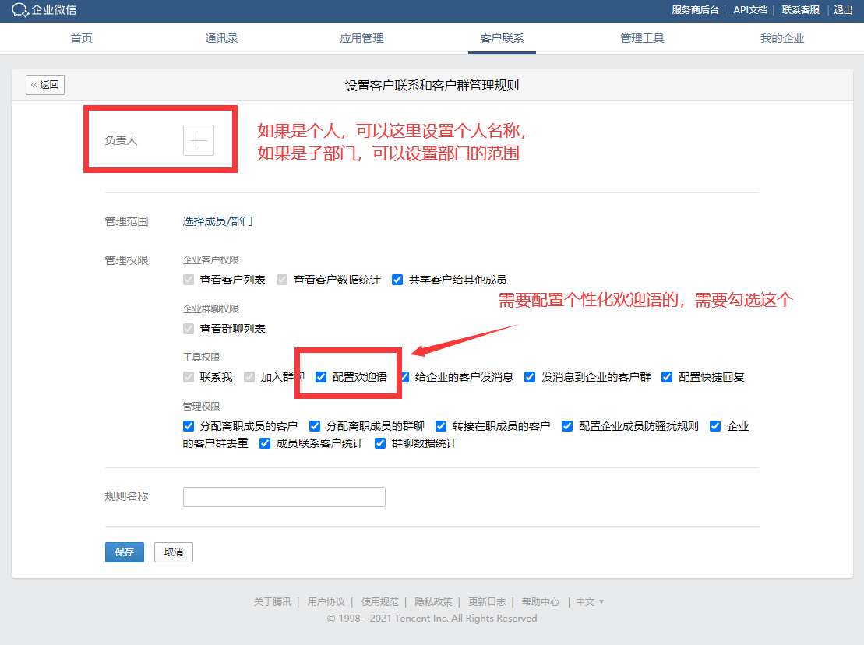Focus the 规则名称 input field
Viewport: 864px width, 645px height.
click(284, 497)
